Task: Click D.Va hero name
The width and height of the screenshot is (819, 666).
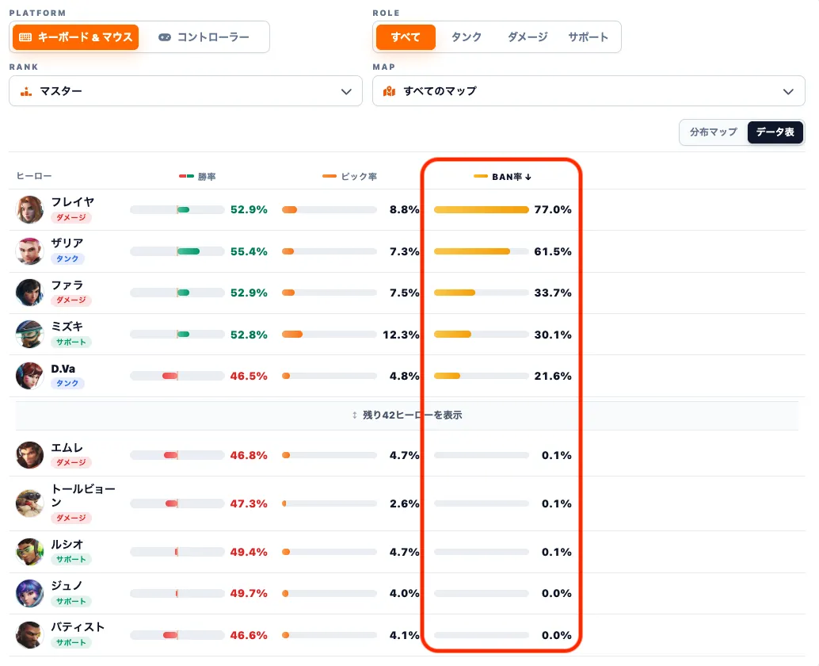Action: pyautogui.click(x=63, y=369)
